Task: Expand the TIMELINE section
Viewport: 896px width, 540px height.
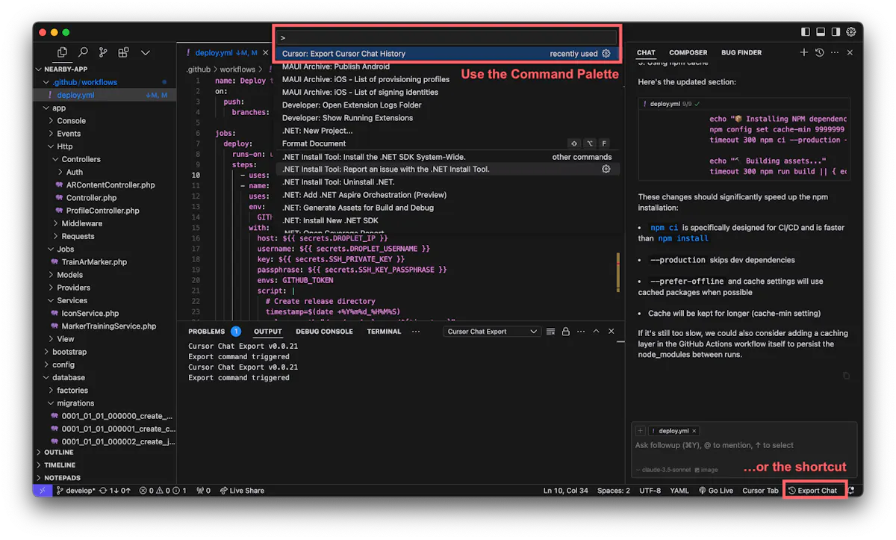Action: click(60, 465)
